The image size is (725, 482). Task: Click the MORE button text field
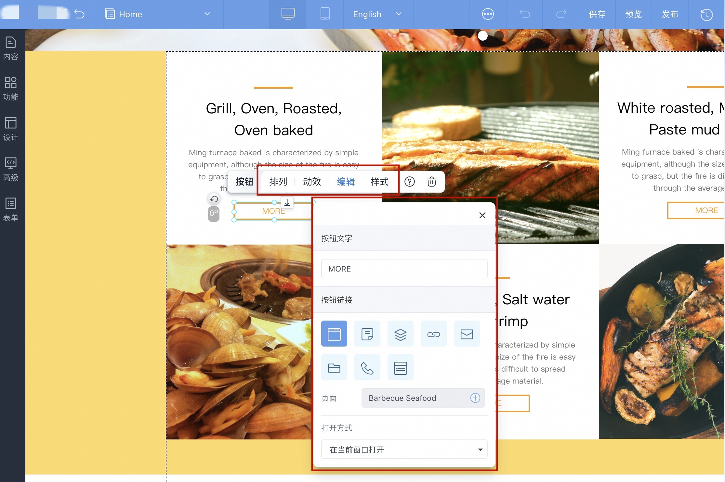pyautogui.click(x=404, y=269)
